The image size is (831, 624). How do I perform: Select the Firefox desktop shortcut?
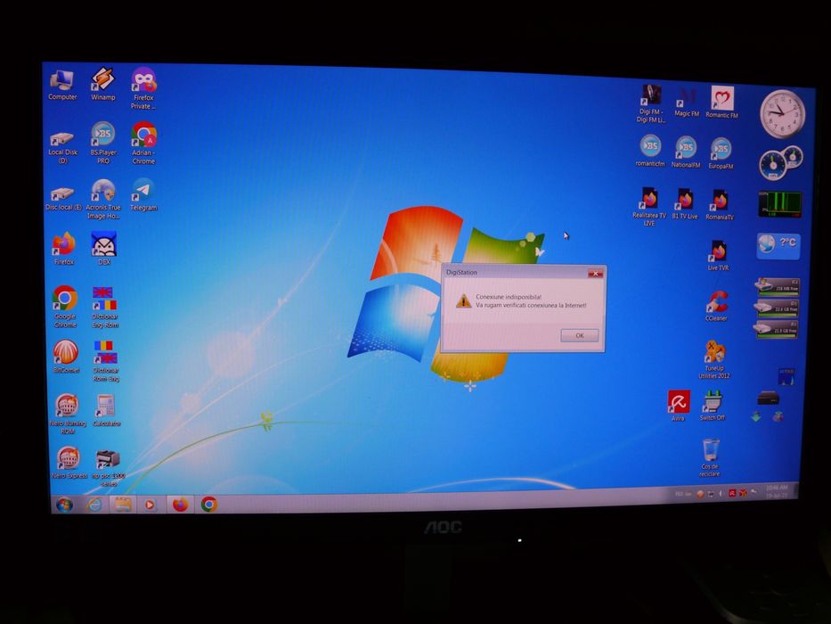tap(63, 249)
